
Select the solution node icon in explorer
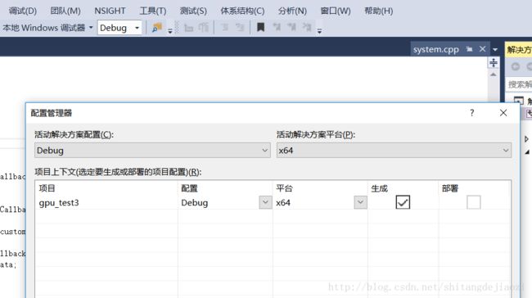(x=518, y=100)
